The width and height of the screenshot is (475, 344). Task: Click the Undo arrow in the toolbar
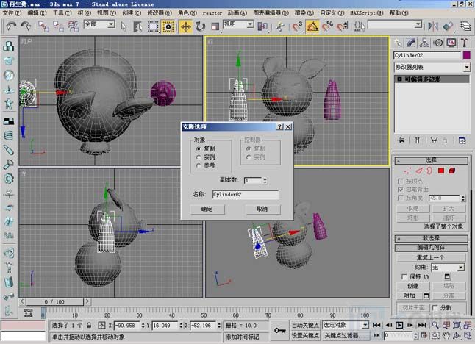pyautogui.click(x=11, y=26)
